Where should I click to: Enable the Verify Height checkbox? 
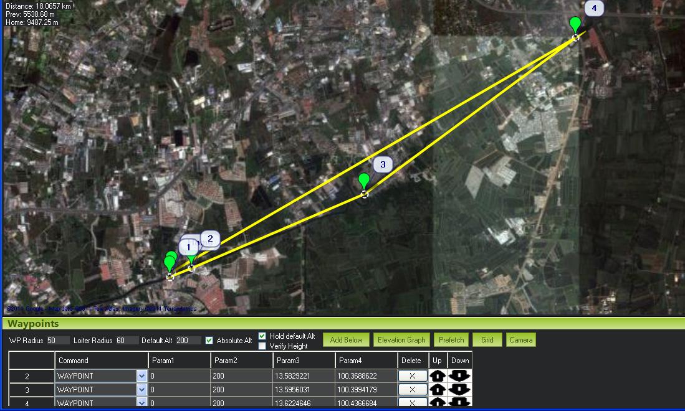pyautogui.click(x=262, y=346)
